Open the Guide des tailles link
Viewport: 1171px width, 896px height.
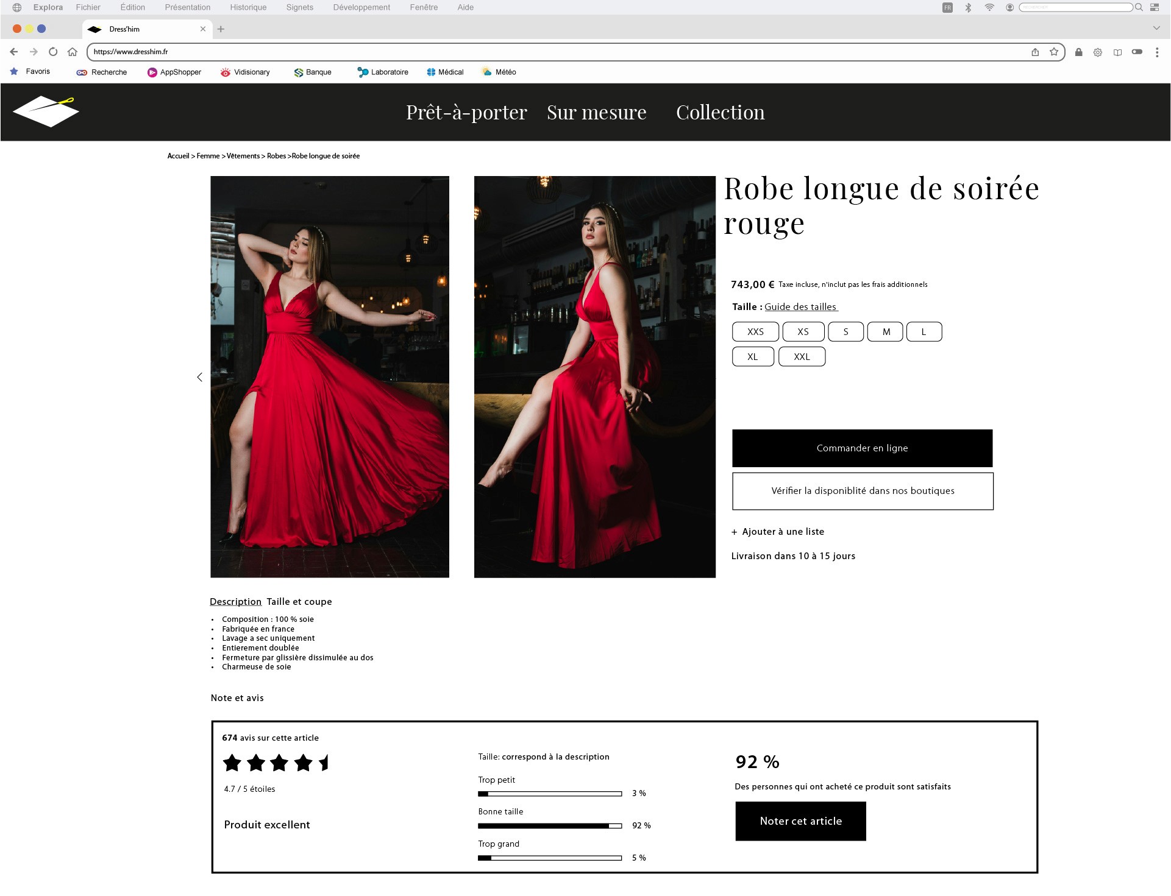pos(800,307)
